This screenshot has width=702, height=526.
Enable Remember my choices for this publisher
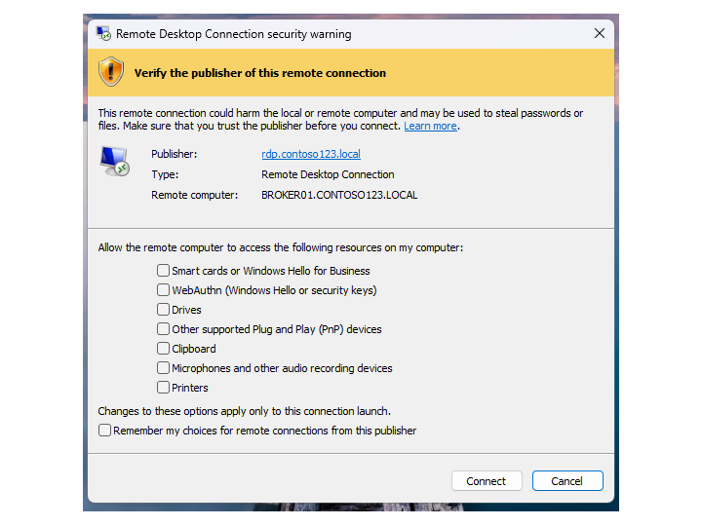point(105,431)
